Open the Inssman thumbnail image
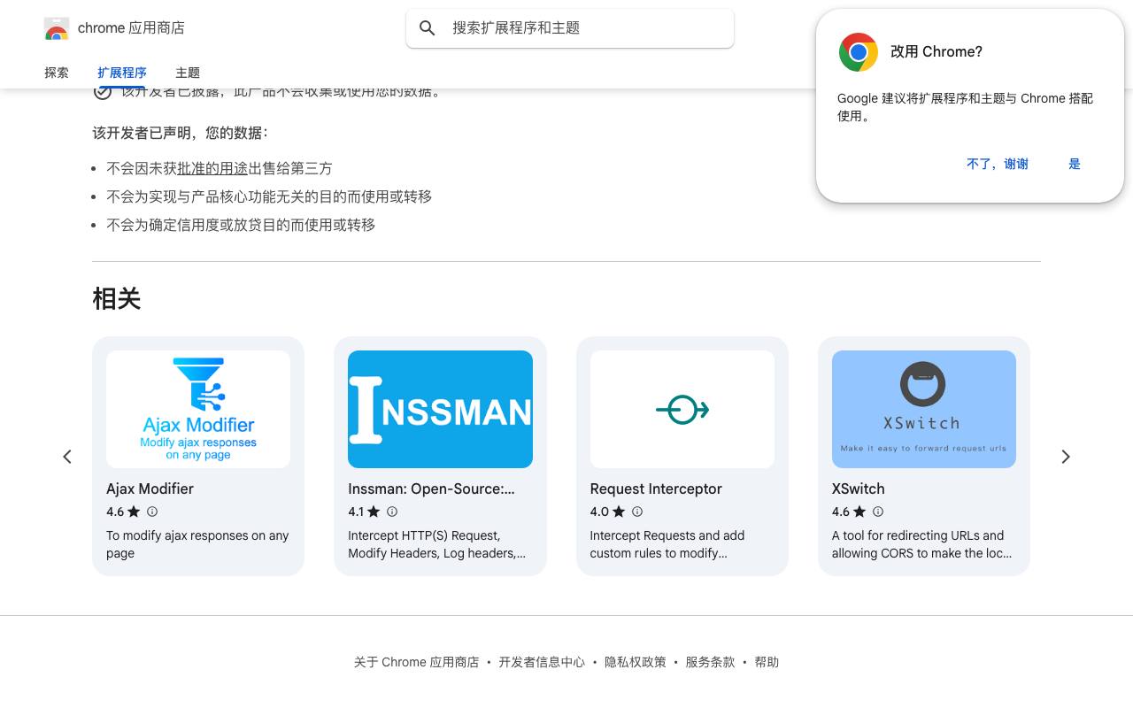The image size is (1133, 708). (440, 409)
